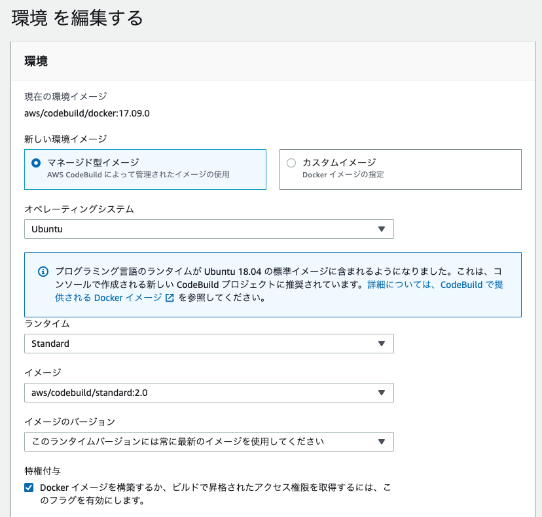Image resolution: width=542 pixels, height=517 pixels.
Task: Open the イメージ aws/codebuild/standard:2.0 dropdown
Action: coord(209,393)
